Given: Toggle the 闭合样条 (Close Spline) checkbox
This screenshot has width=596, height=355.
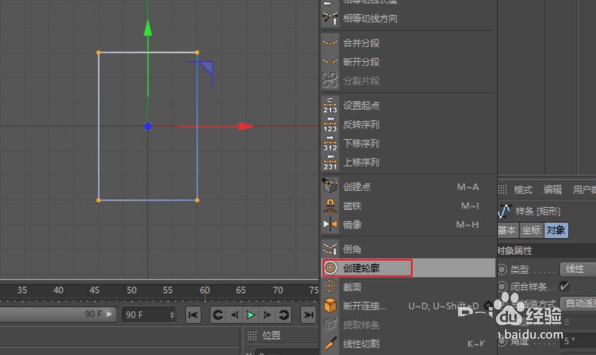Looking at the screenshot, I should [x=564, y=287].
